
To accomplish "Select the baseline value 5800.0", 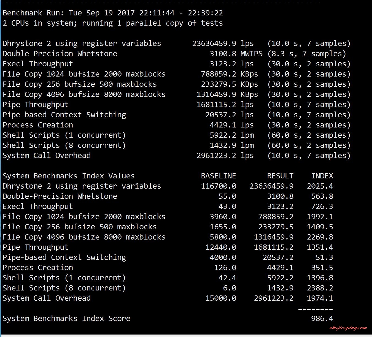I will tap(223, 237).
